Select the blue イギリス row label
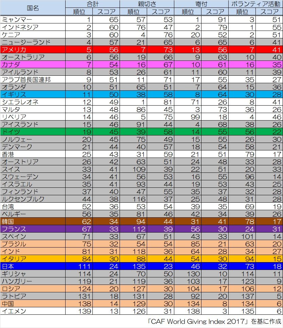 pos(33,94)
